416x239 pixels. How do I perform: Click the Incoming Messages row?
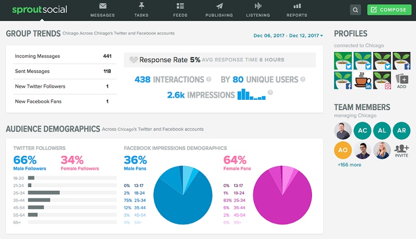coord(64,56)
